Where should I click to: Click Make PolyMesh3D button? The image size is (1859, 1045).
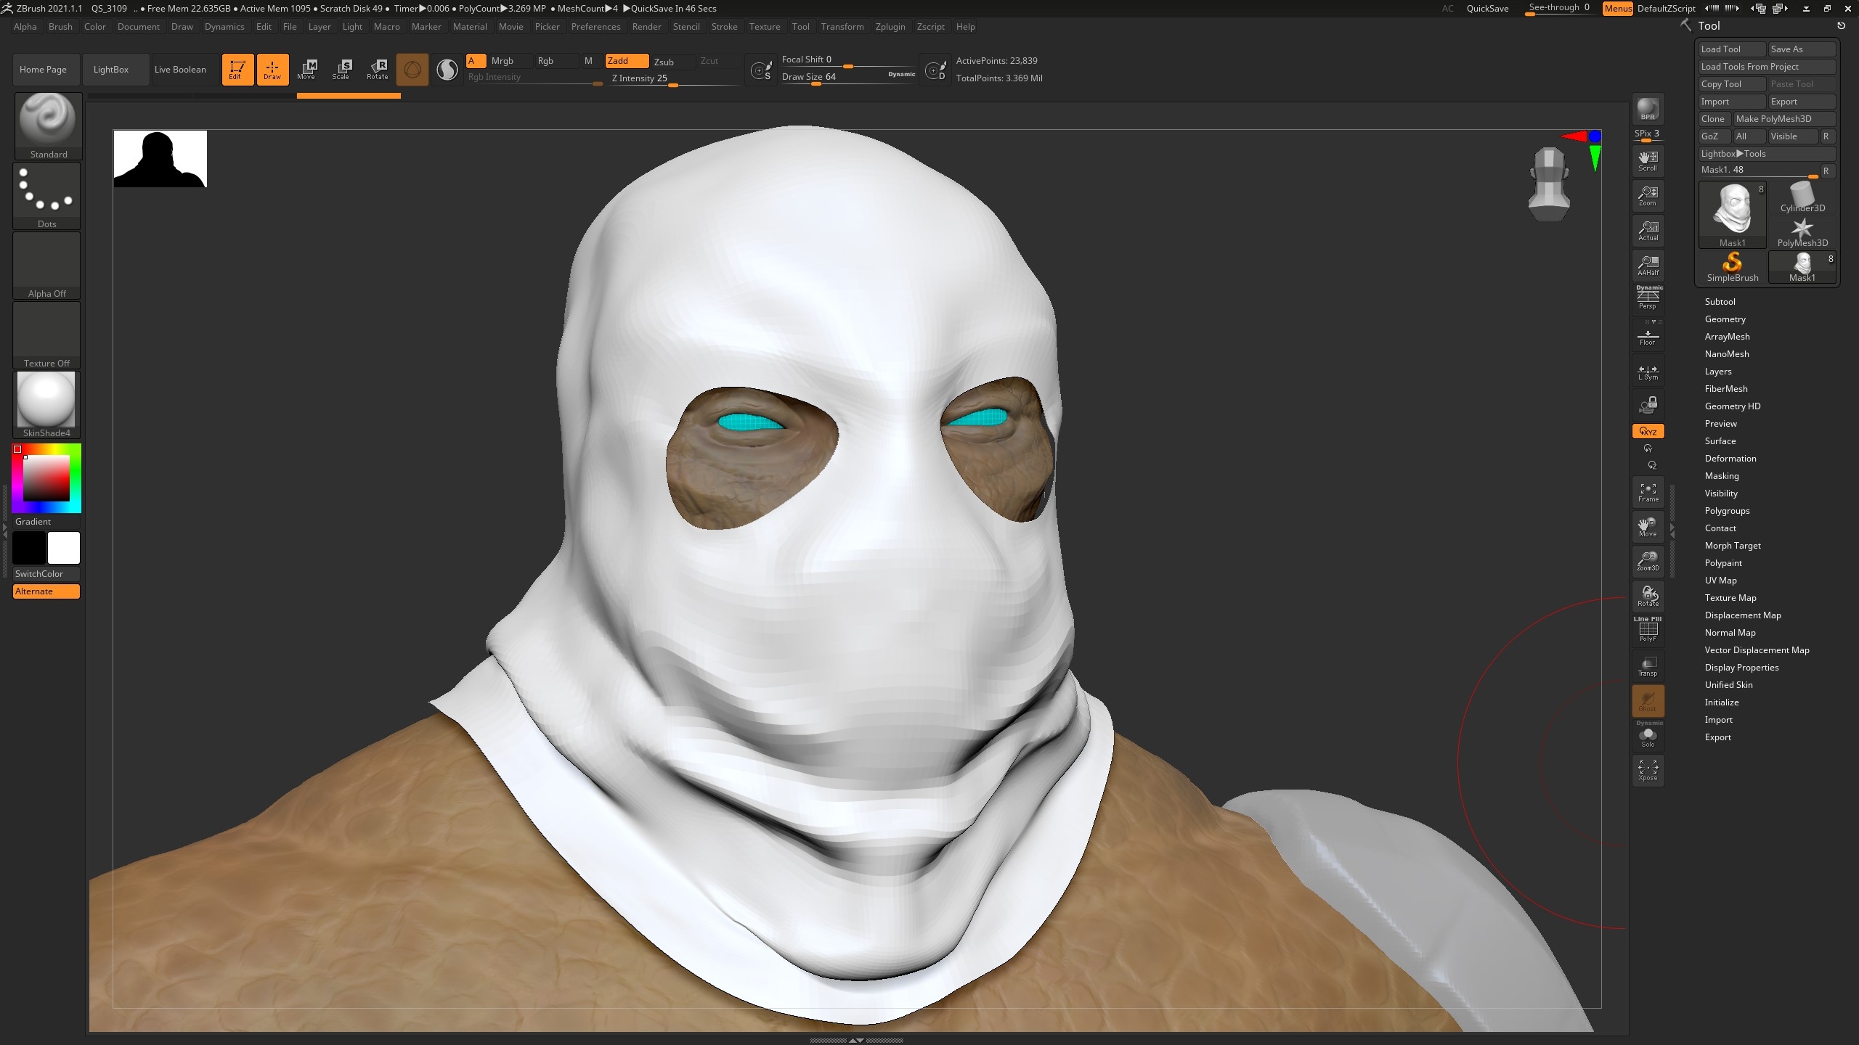(x=1784, y=119)
